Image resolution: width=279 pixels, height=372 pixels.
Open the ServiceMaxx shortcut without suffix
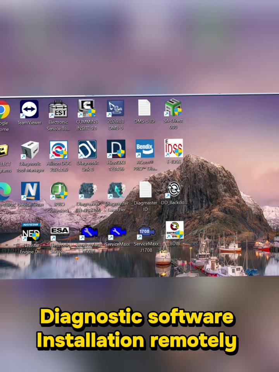tap(118, 232)
